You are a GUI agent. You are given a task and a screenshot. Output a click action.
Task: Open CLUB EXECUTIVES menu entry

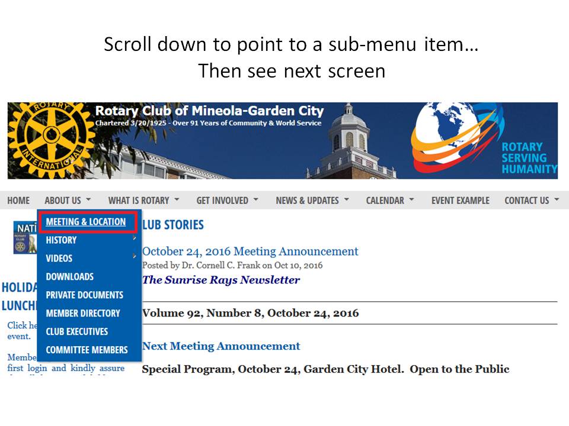[76, 332]
